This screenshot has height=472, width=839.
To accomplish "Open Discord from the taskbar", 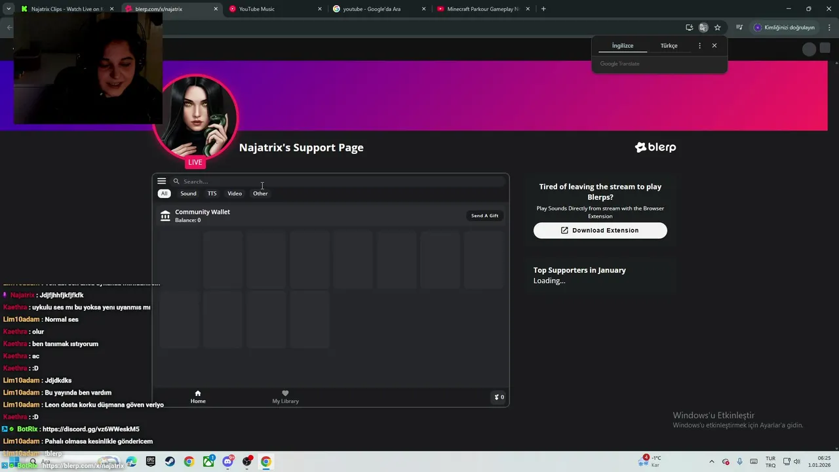I will (x=227, y=462).
